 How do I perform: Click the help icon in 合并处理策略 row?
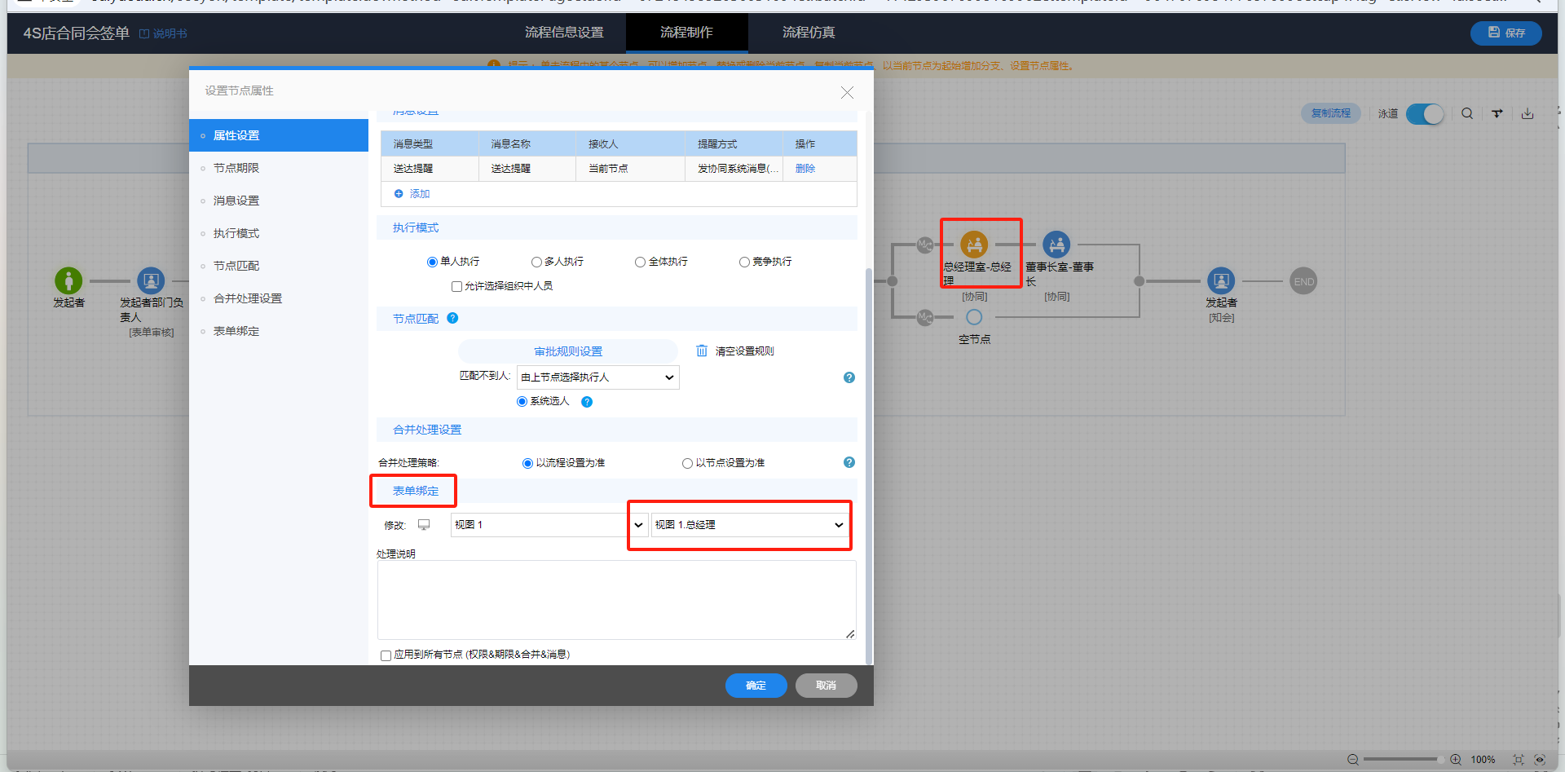point(849,462)
